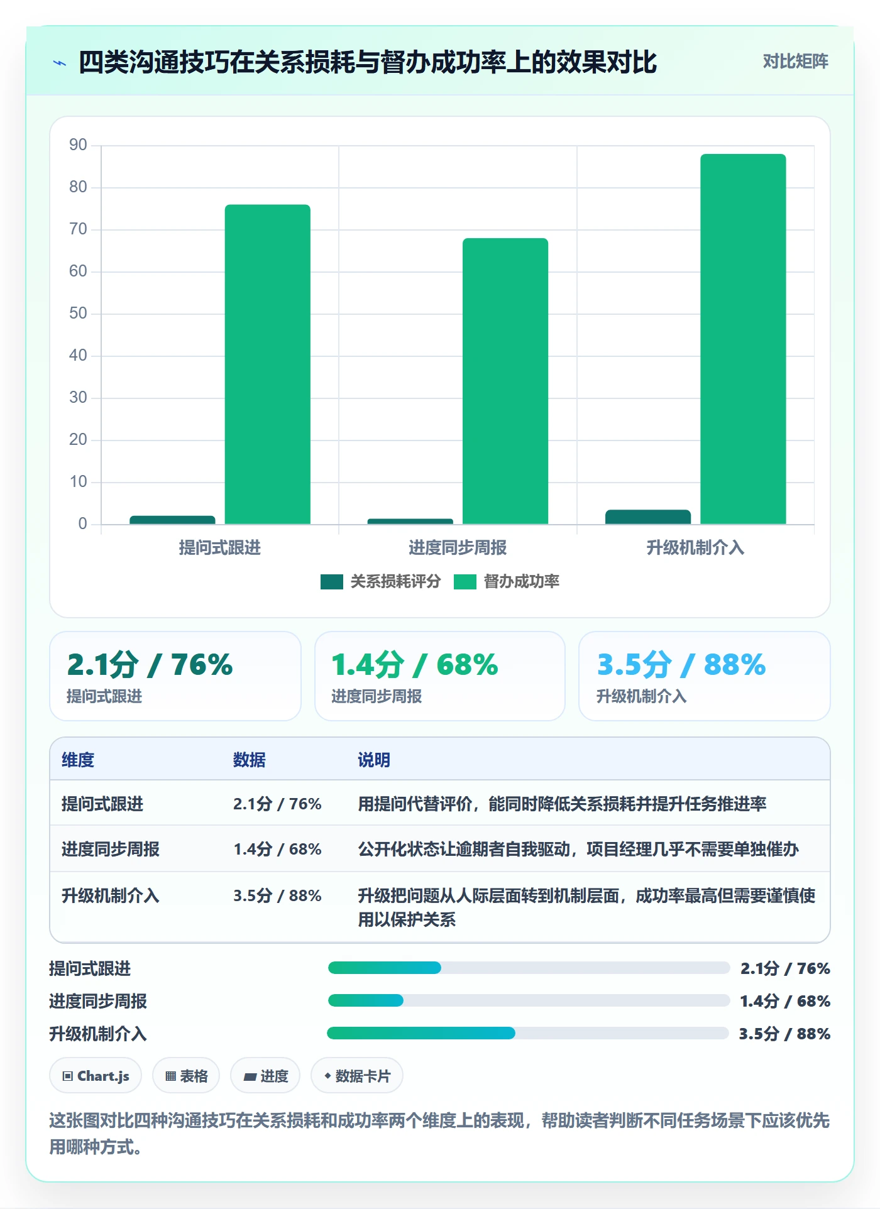Screen dimensions: 880x1209
Task: Click description starting 用提问代替评价
Action: [x=562, y=804]
